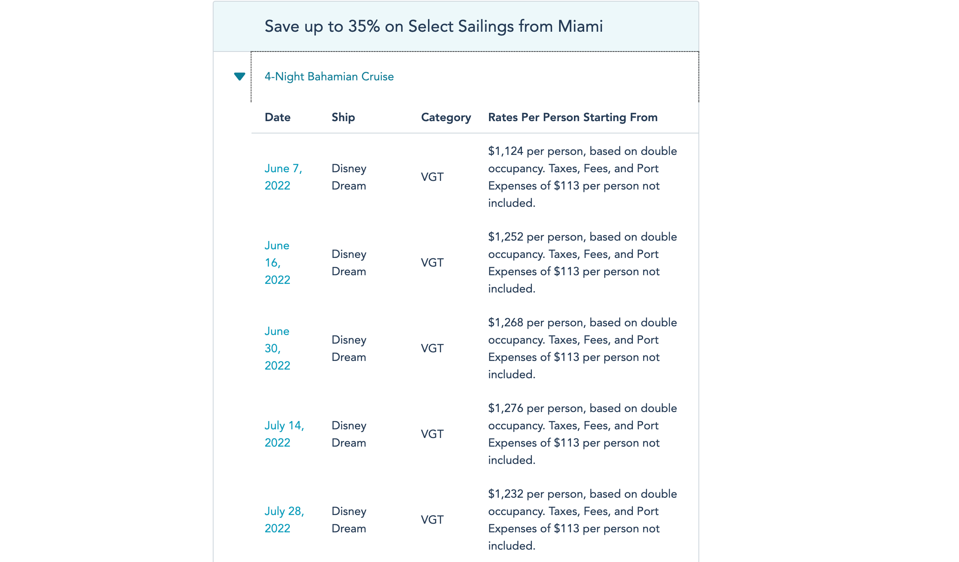959x562 pixels.
Task: Open the July 14, 2022 sailing
Action: (x=284, y=434)
